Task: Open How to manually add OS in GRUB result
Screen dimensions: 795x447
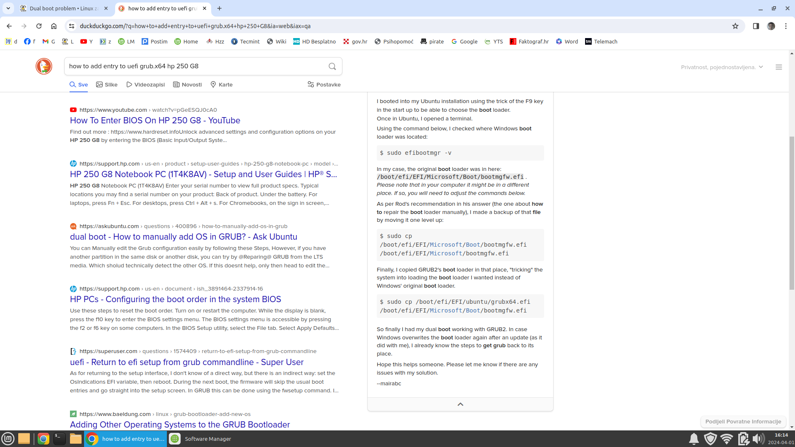Action: point(183,237)
